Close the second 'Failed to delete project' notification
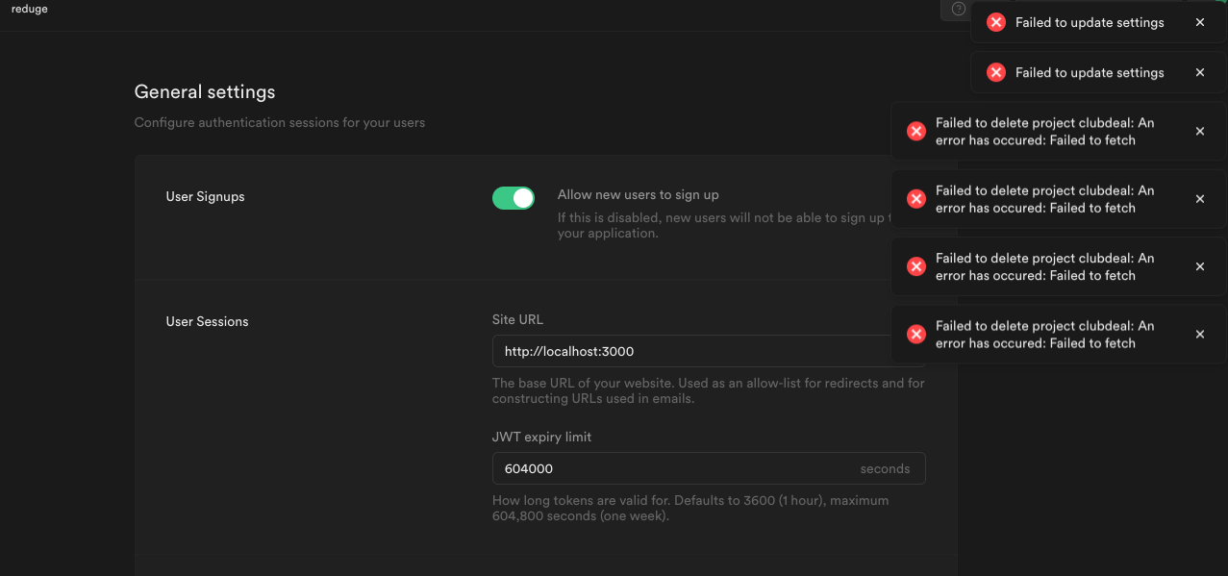The image size is (1228, 576). coord(1199,199)
